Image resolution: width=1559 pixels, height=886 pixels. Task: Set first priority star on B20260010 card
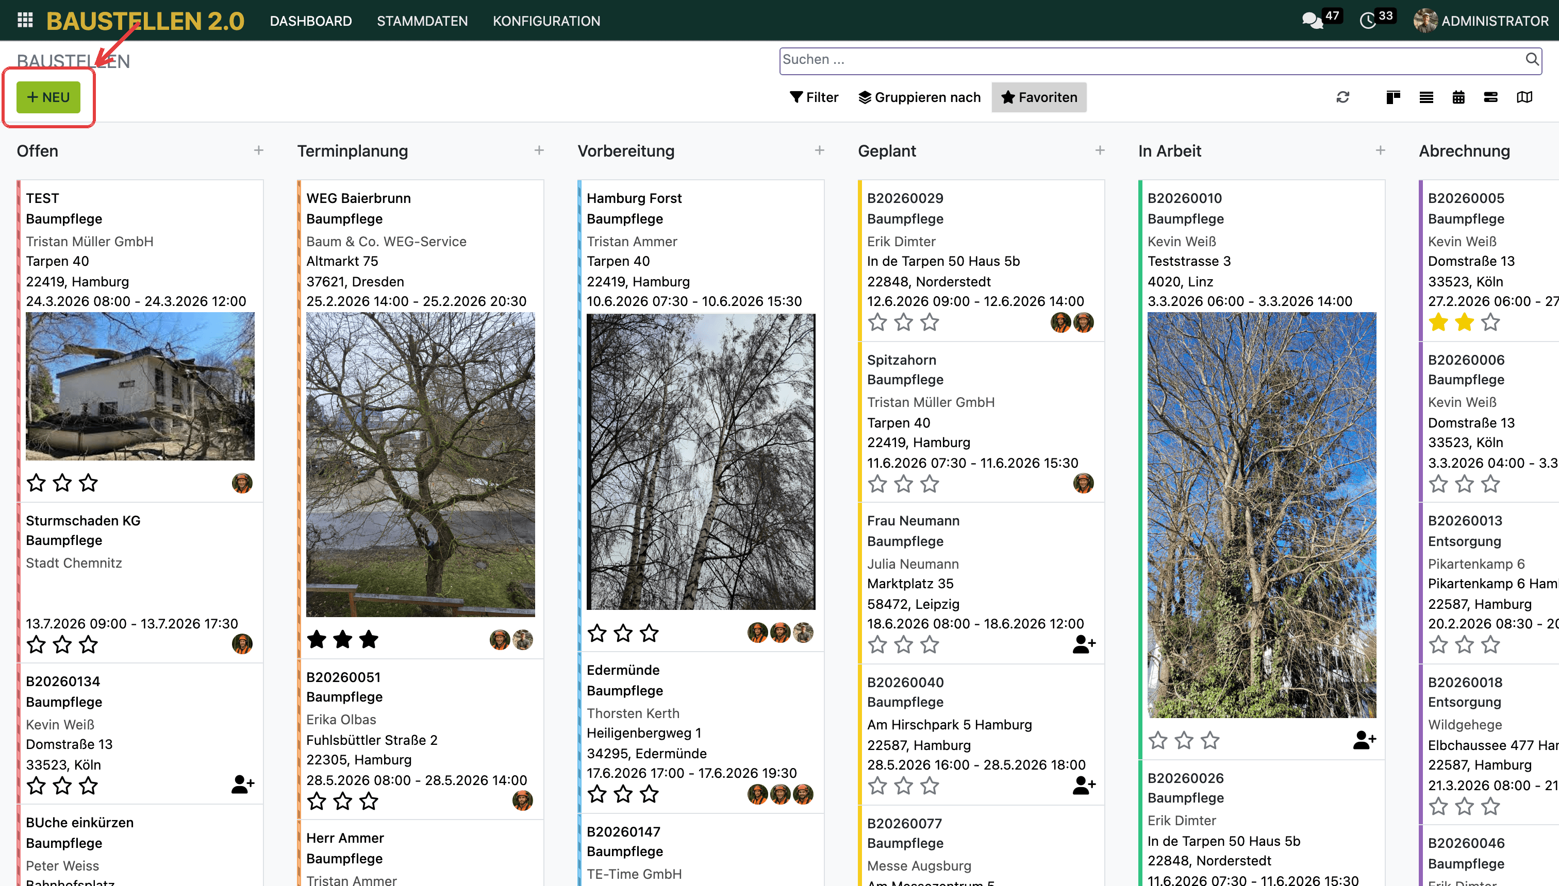click(x=1158, y=740)
